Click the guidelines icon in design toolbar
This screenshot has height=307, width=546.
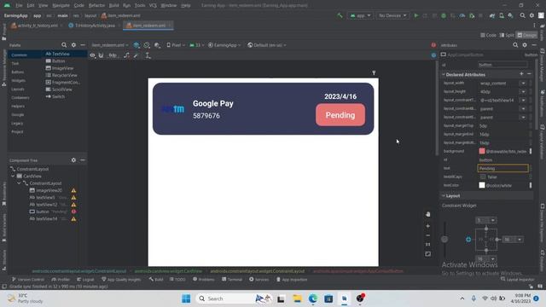(148, 55)
